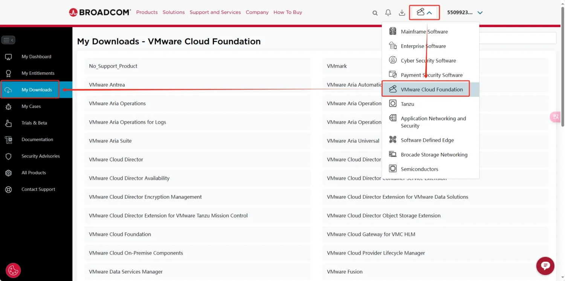565x281 pixels.
Task: Open Extension for VMware Data Solutions
Action: [435, 197]
